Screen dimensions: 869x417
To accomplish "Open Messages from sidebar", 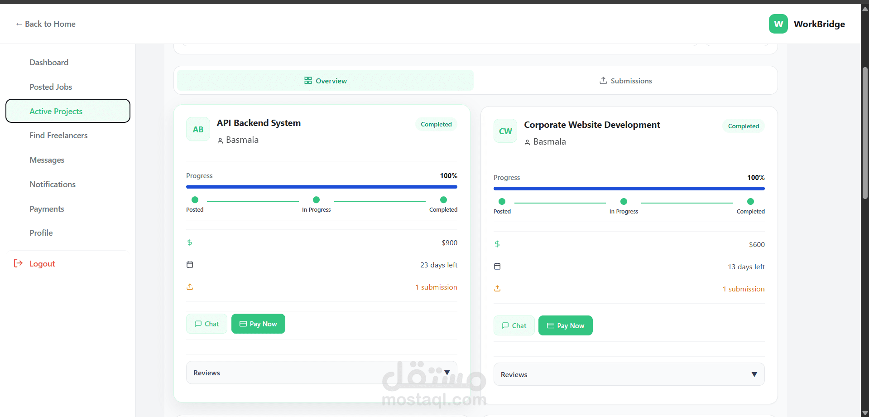I will click(x=68, y=160).
